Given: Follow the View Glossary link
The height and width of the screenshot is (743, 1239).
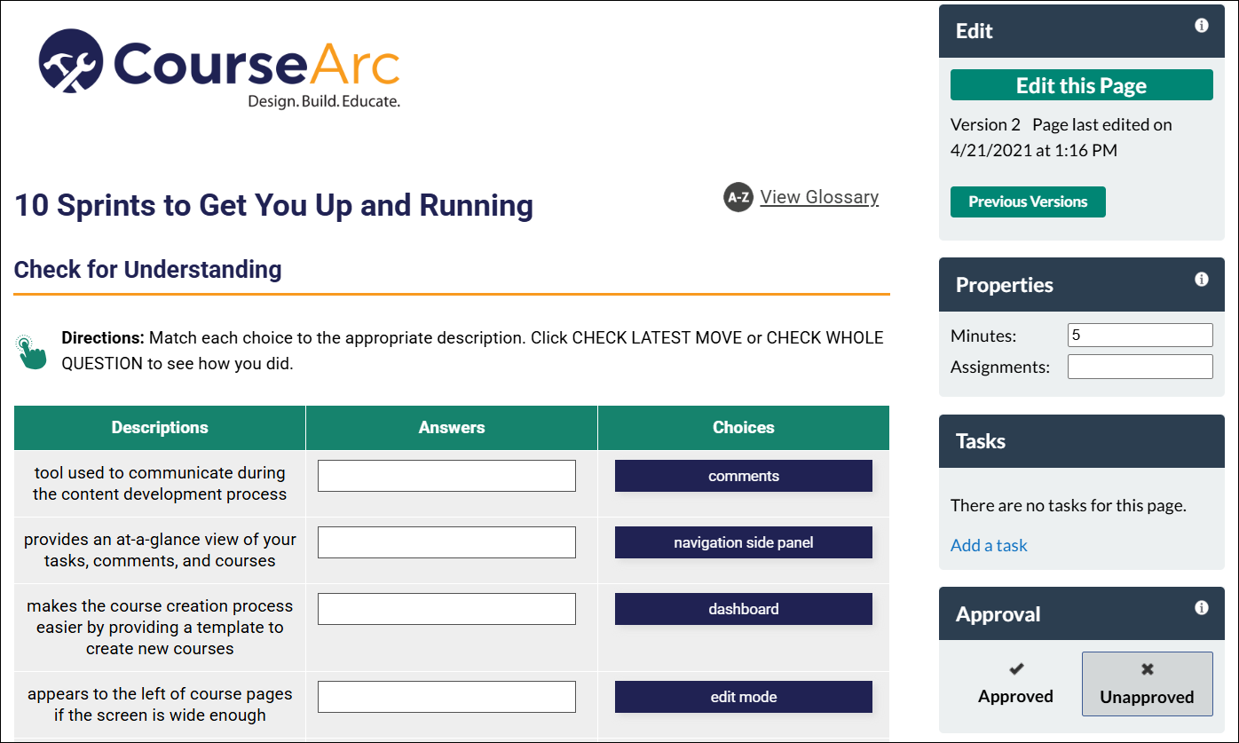Looking at the screenshot, I should pos(818,197).
